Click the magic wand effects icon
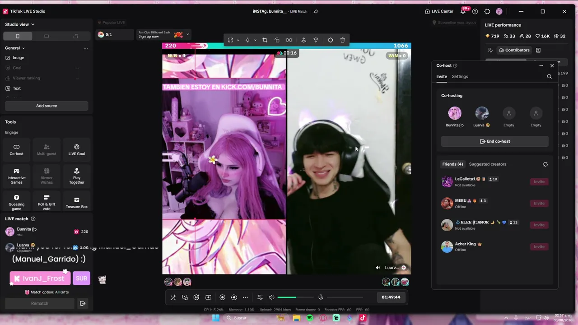This screenshot has width=578, height=325. pyautogui.click(x=173, y=297)
